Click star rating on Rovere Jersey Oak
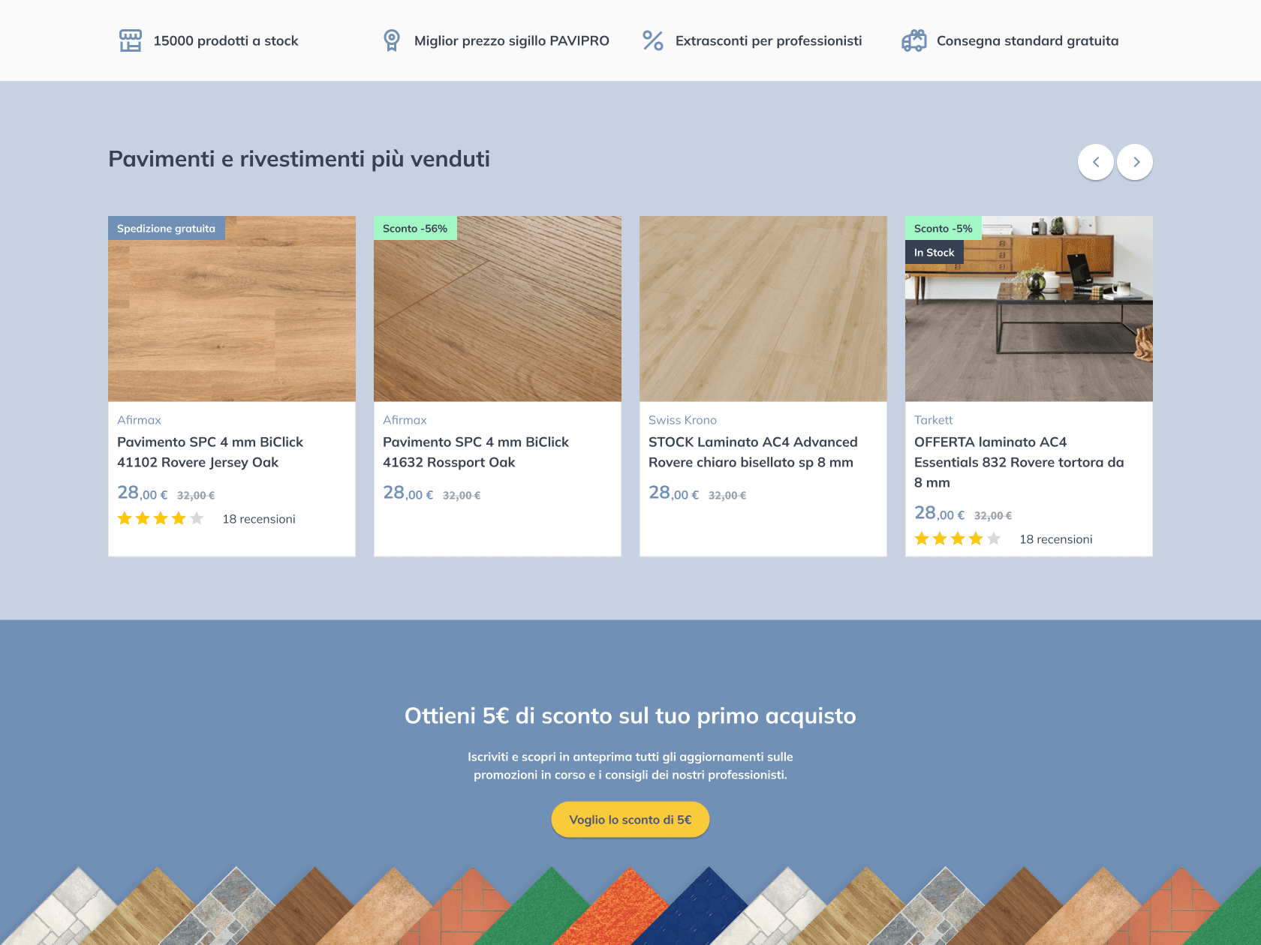Screen dimensions: 1261x945 [x=161, y=519]
